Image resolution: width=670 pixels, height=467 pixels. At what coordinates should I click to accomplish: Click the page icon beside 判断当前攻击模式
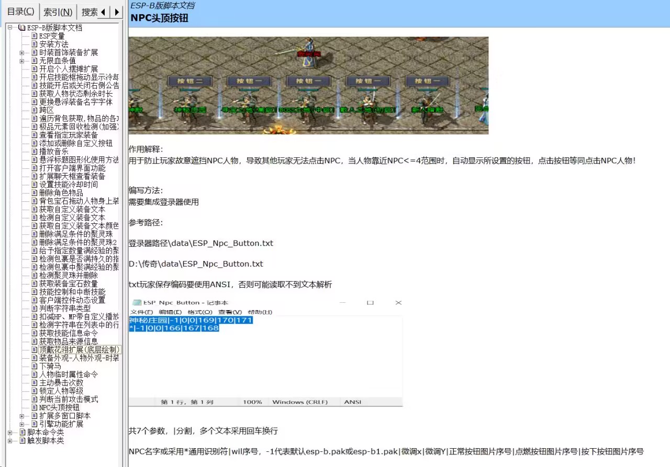coord(34,399)
